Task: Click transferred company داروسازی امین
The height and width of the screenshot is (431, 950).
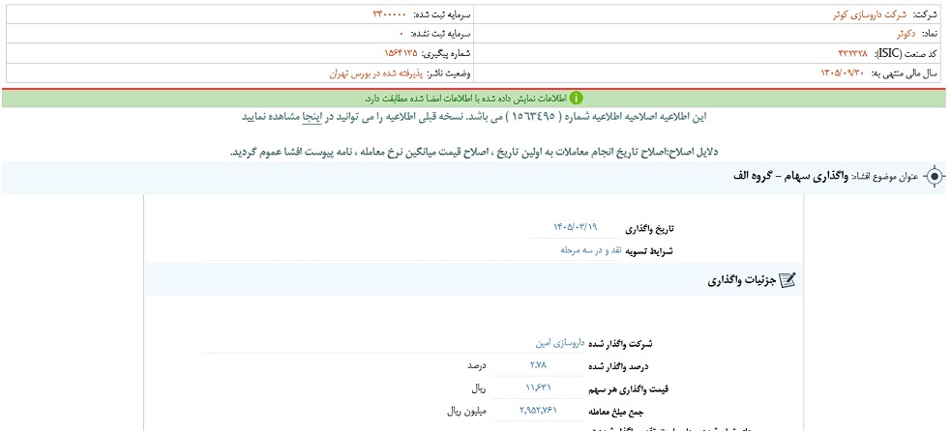Action: 559,343
